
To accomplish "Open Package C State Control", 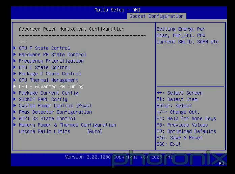I will (50, 74).
